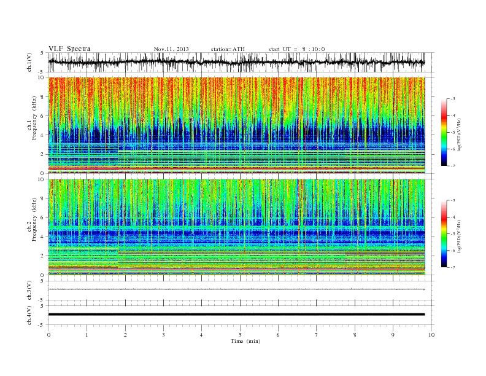Click the "-3" tick on ch.1 color bar
This screenshot has height=376, width=486.
[x=453, y=99]
